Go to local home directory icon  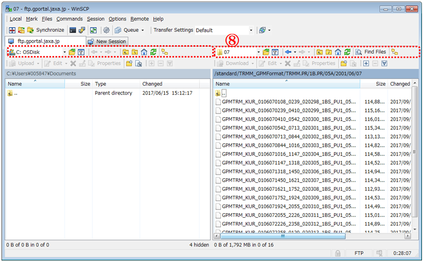(144, 52)
